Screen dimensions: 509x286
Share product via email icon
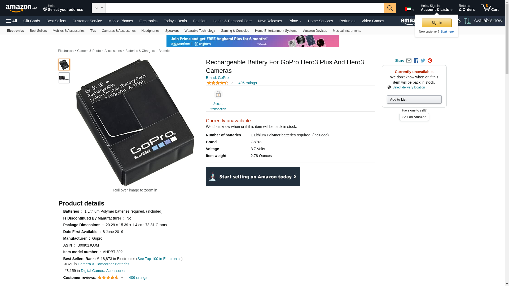(x=409, y=61)
